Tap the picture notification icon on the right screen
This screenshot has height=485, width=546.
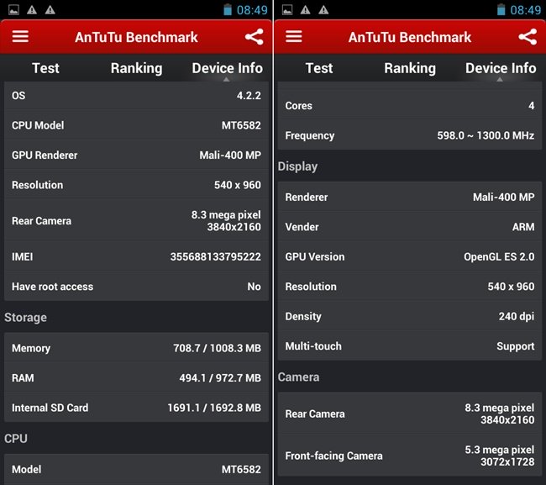(x=286, y=10)
